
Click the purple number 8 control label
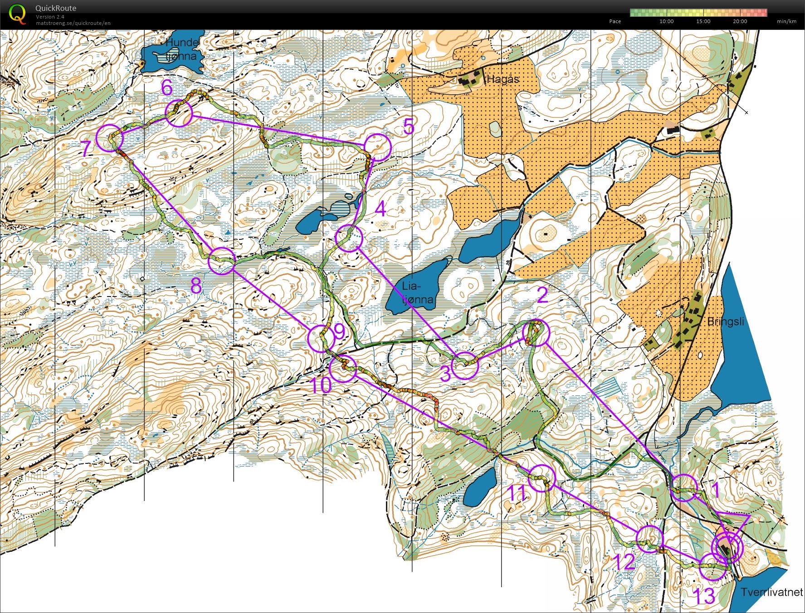coord(196,286)
